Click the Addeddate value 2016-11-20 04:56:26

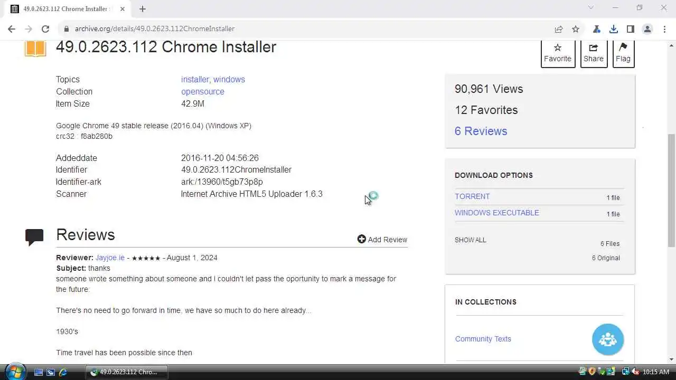tap(220, 158)
